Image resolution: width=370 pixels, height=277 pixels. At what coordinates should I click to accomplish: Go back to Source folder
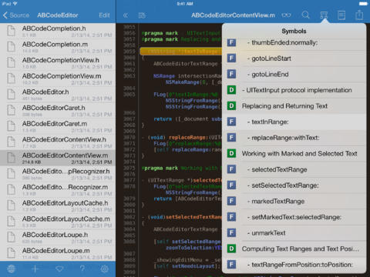point(16,15)
